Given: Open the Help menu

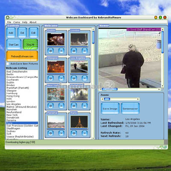Looking at the screenshot, I should [x=25, y=22].
